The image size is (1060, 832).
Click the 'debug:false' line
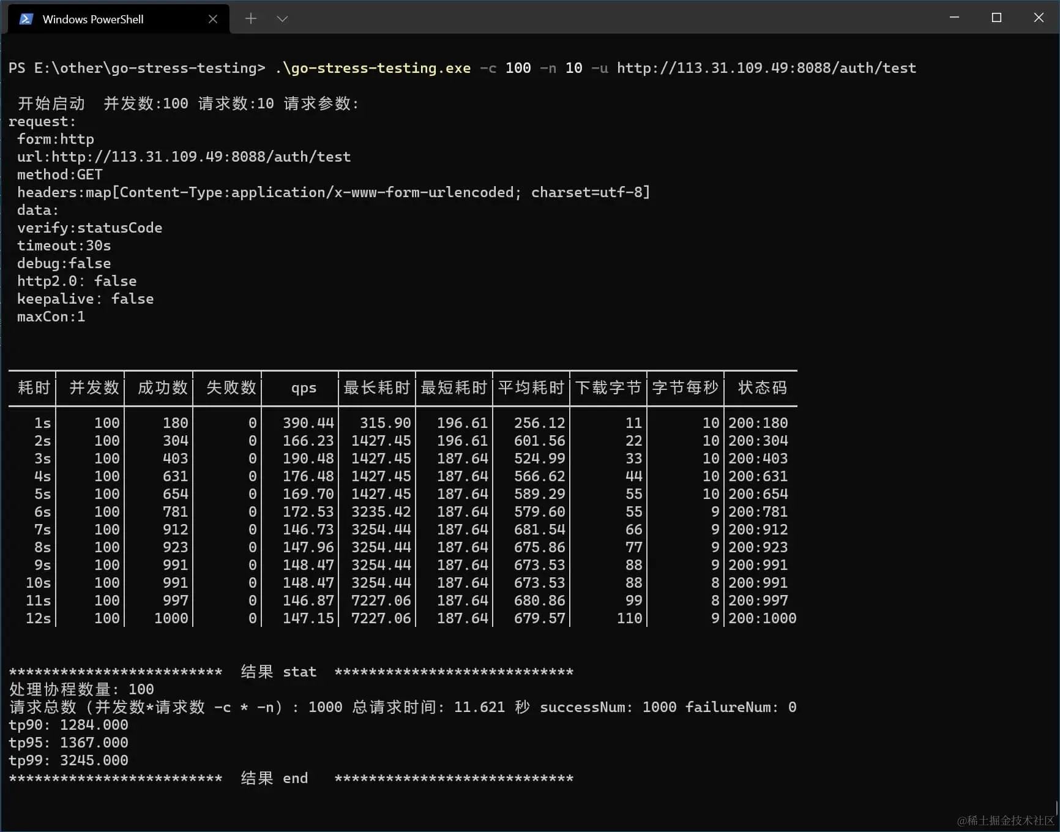(x=64, y=263)
